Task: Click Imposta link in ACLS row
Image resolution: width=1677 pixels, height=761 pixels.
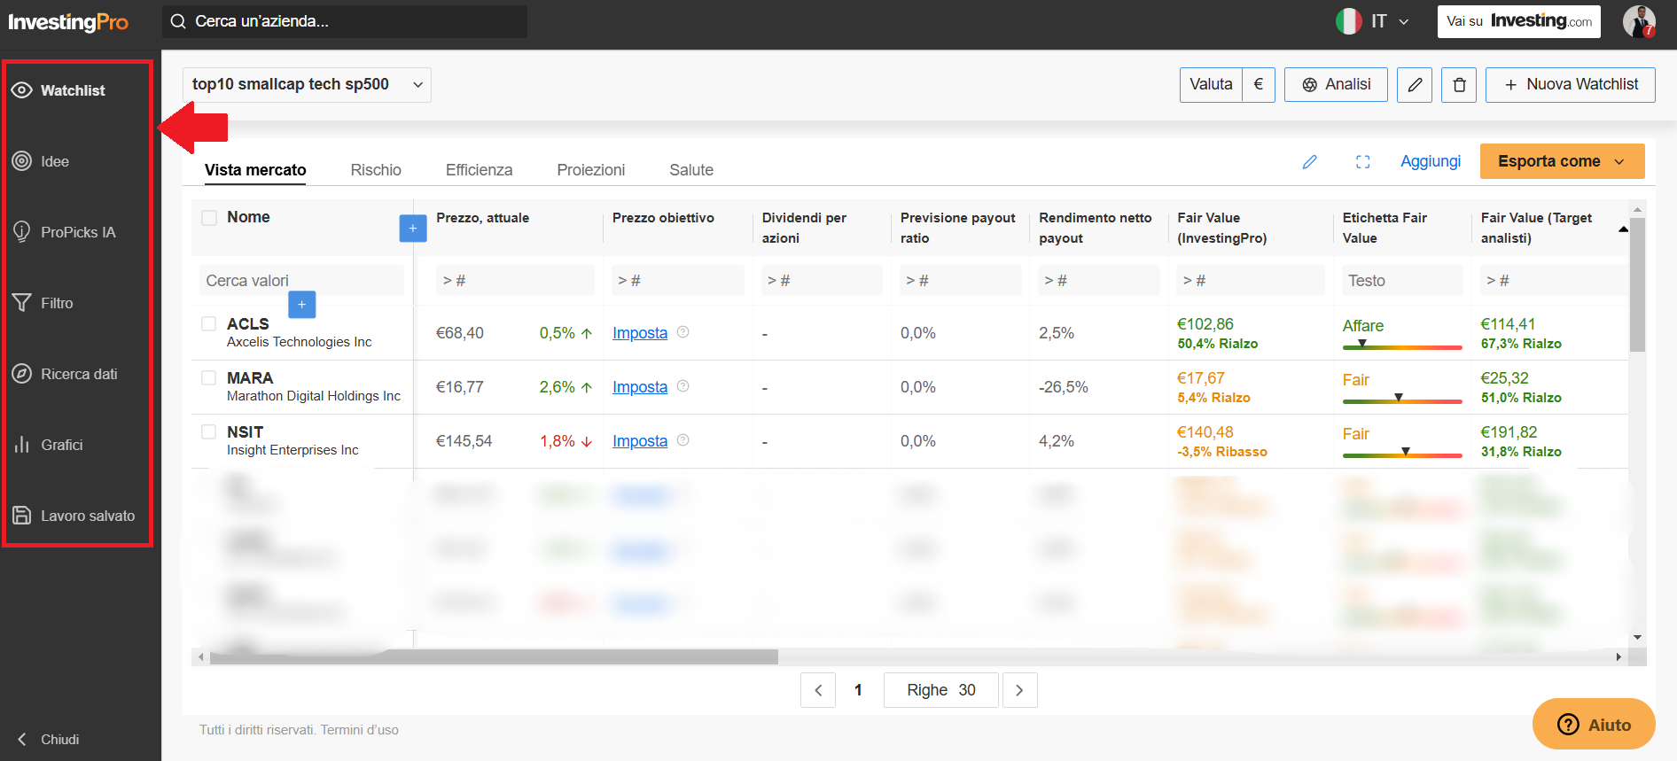Action: click(640, 333)
